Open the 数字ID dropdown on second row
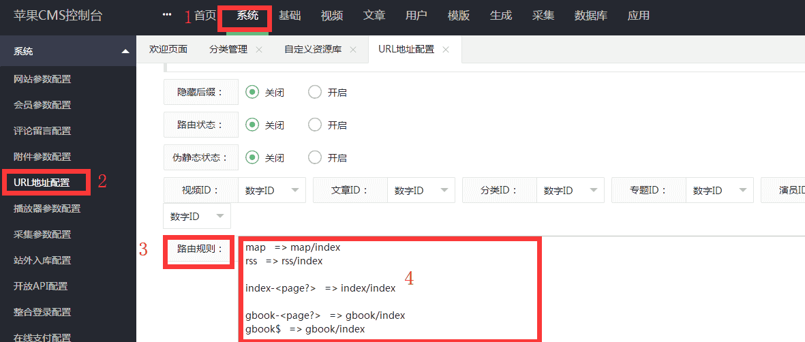 coord(197,216)
